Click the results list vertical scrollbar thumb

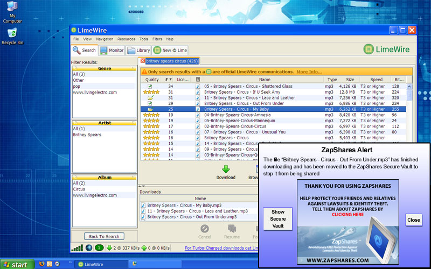point(409,95)
